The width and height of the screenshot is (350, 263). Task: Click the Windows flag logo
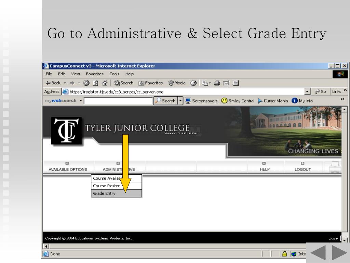tap(340, 74)
